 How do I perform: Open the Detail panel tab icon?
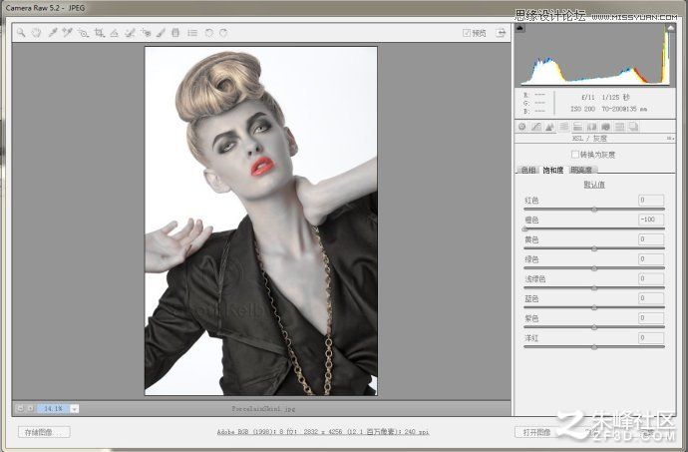click(x=549, y=127)
